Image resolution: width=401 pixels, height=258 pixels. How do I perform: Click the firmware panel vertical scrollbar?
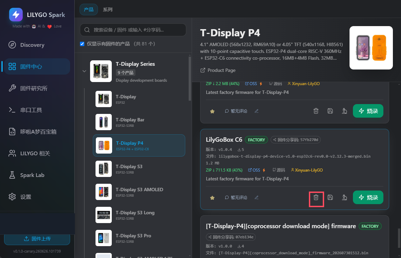coord(399,238)
